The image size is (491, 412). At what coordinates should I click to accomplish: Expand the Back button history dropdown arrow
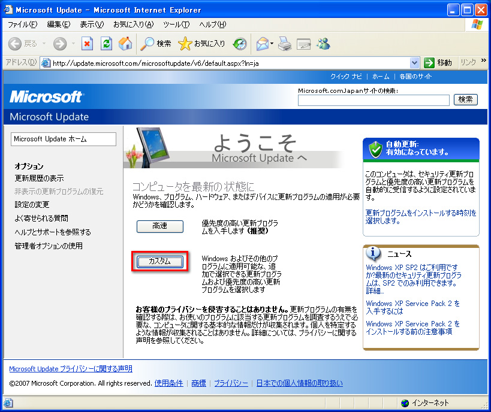click(44, 44)
